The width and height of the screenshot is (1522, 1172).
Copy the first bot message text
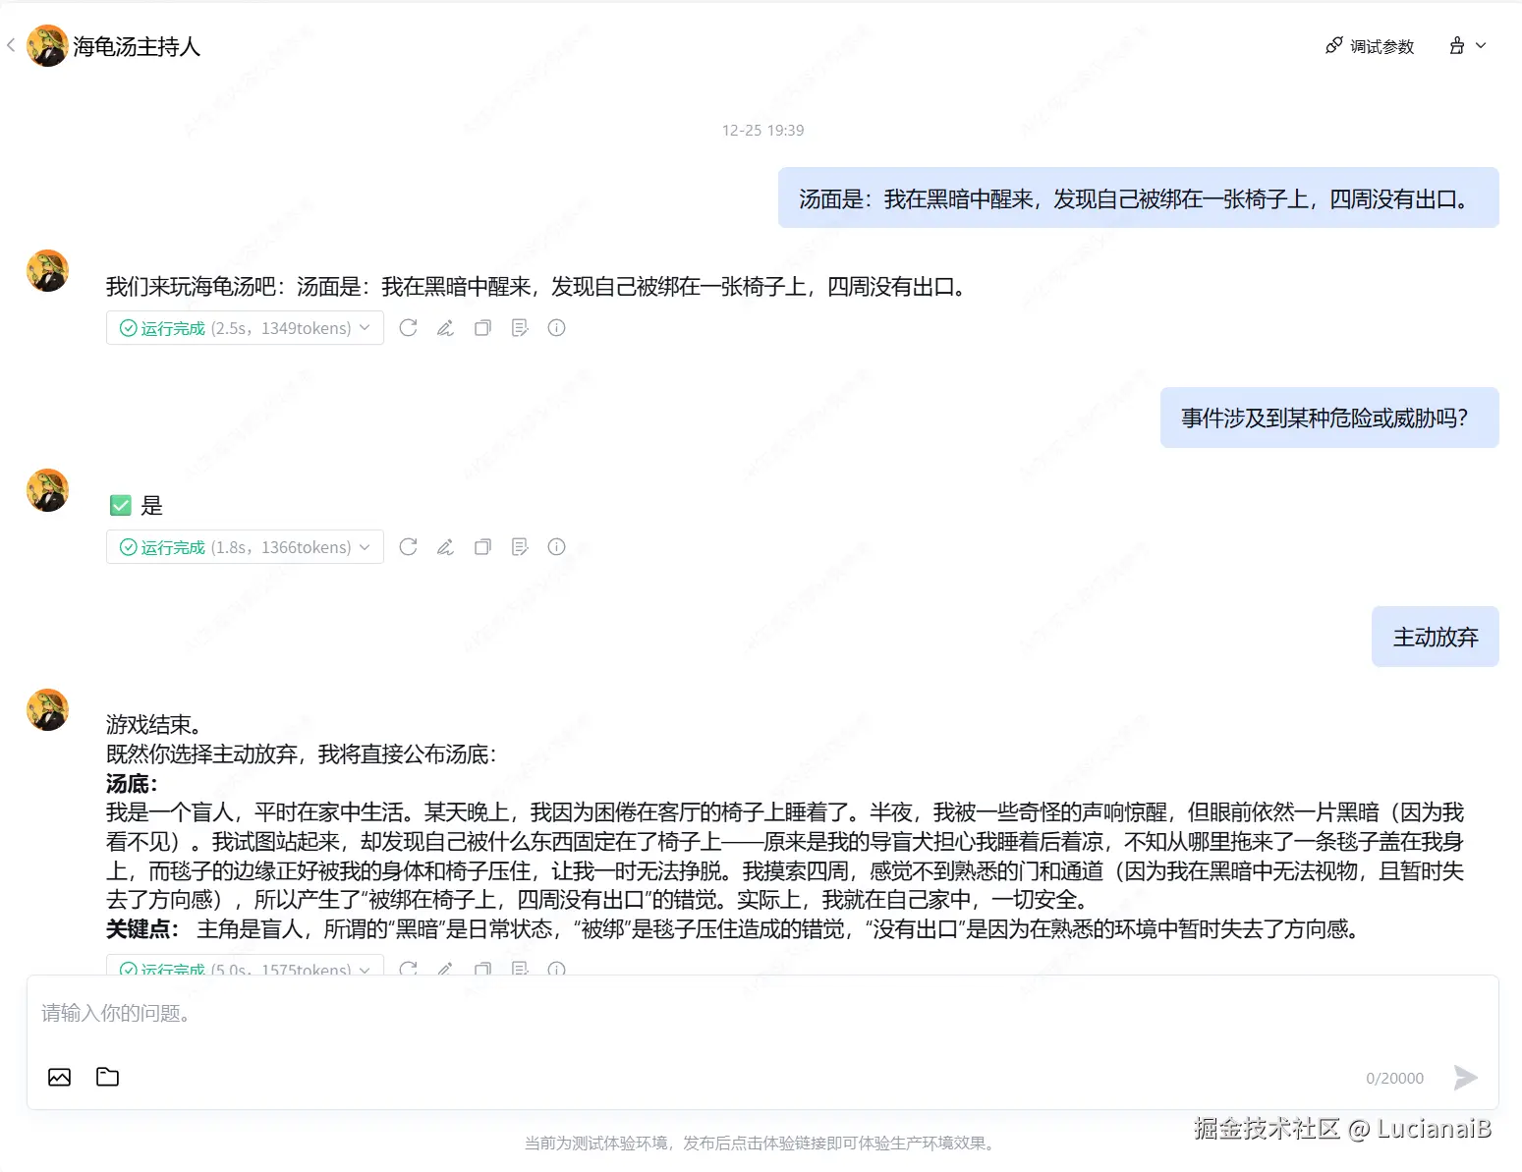point(482,328)
